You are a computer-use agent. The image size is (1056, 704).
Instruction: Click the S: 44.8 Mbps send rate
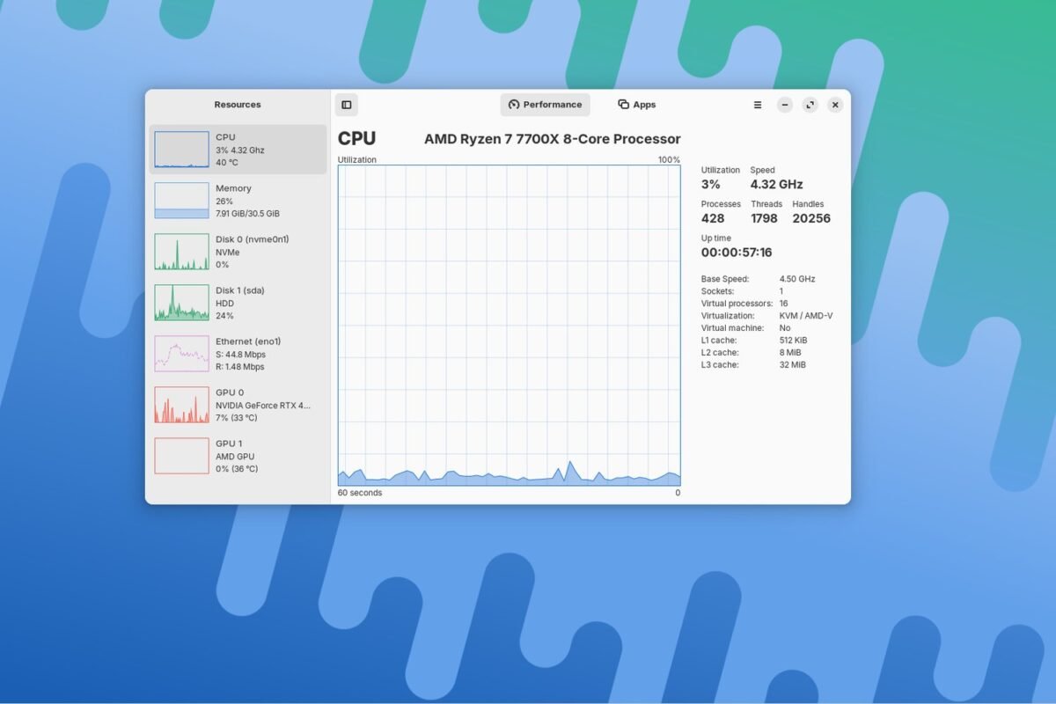(x=240, y=355)
